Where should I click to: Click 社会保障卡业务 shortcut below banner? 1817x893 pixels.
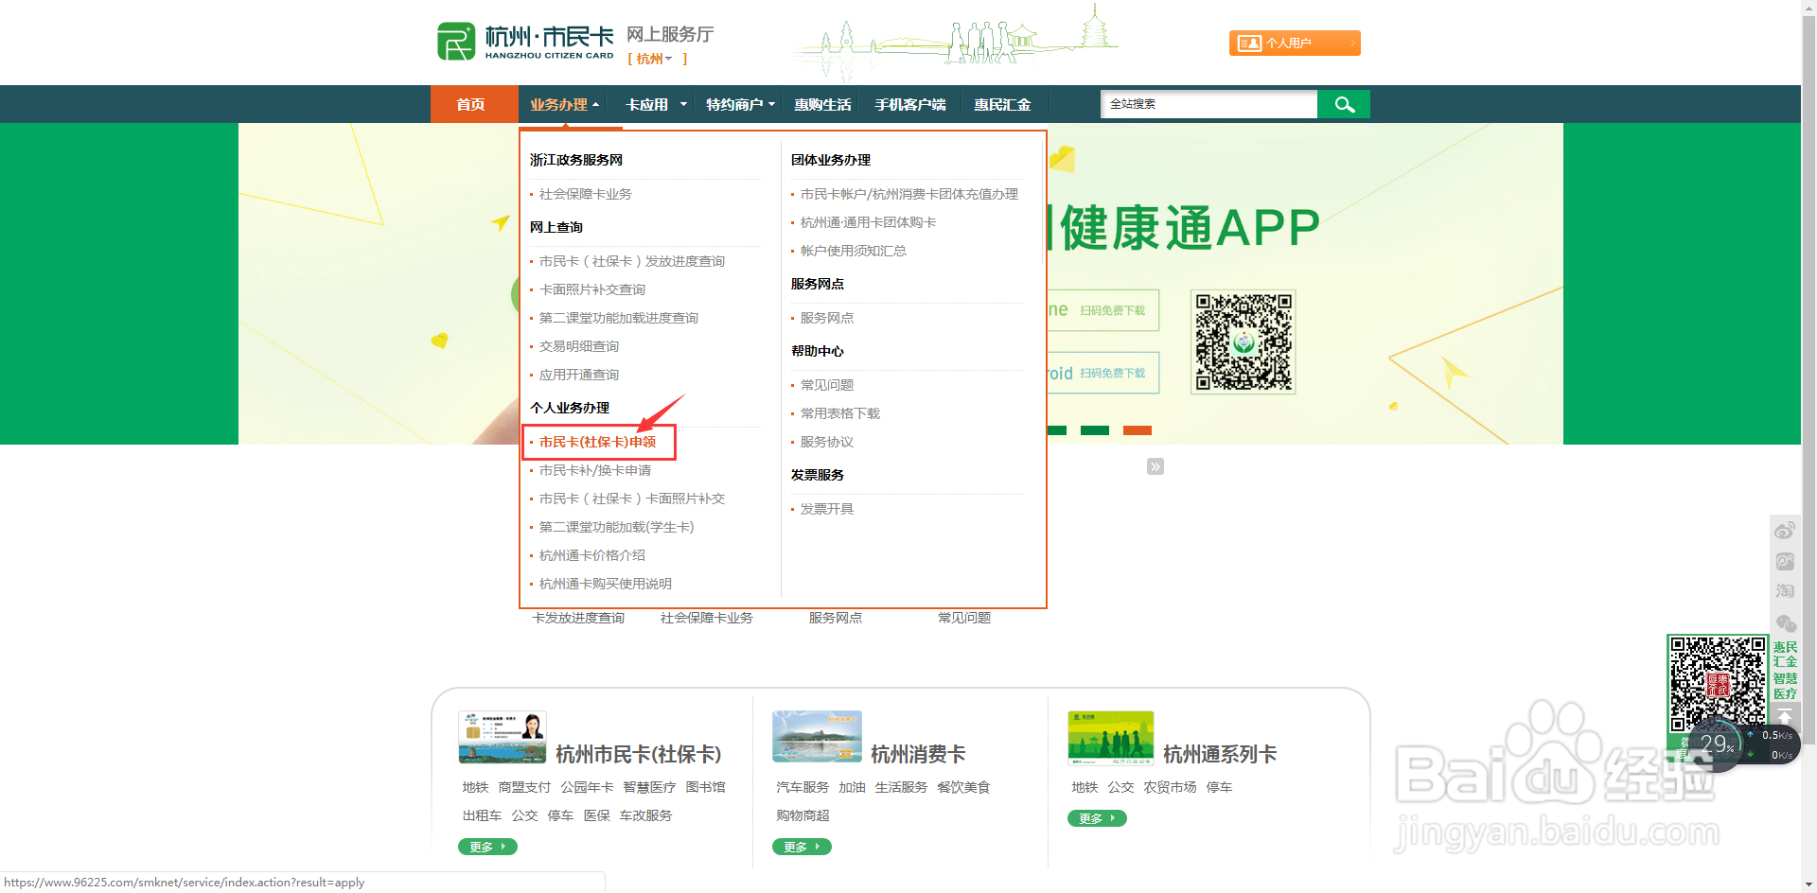point(707,618)
